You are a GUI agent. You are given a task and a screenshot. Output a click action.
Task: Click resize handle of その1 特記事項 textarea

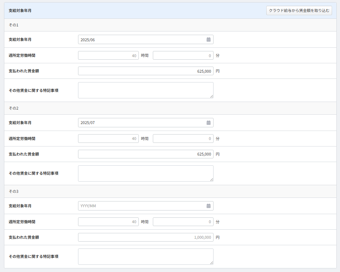pyautogui.click(x=211, y=96)
